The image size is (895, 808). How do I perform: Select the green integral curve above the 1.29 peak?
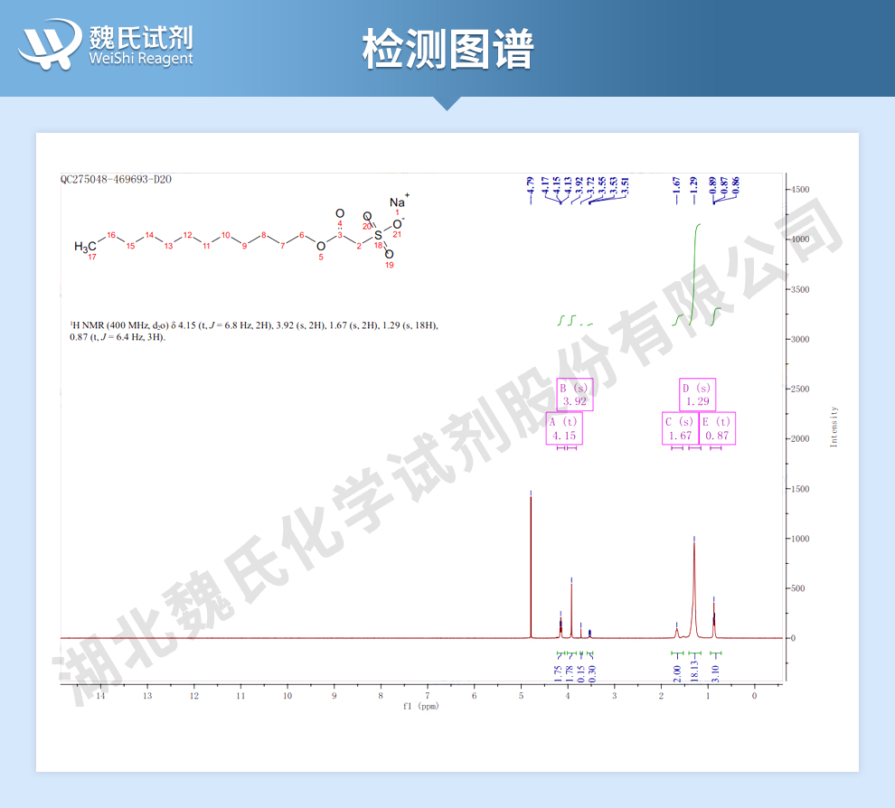[694, 271]
